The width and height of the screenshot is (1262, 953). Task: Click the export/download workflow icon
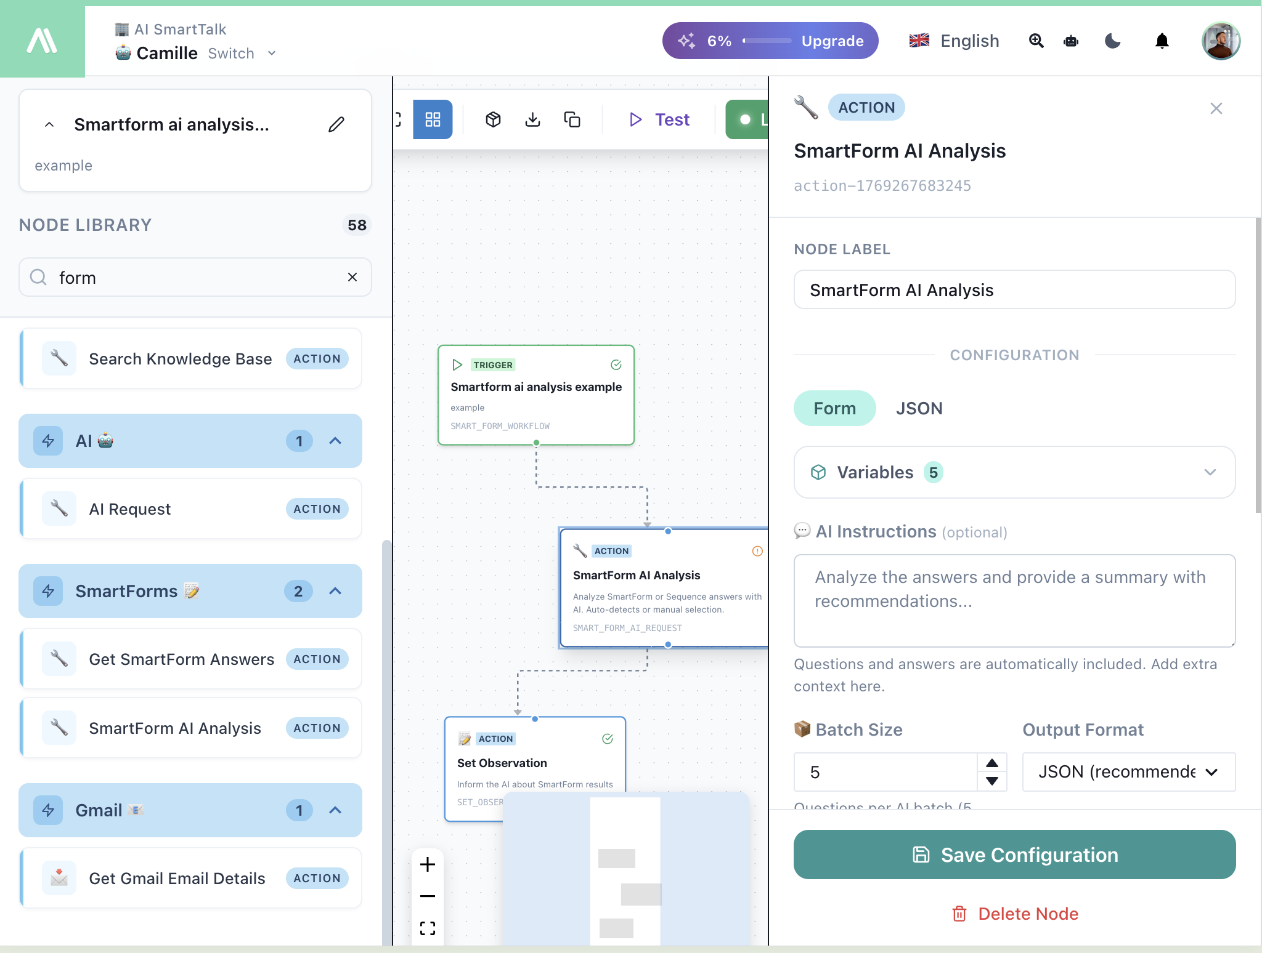pos(532,119)
